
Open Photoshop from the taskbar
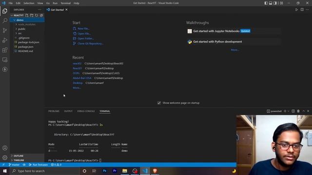pyautogui.click(x=104, y=171)
